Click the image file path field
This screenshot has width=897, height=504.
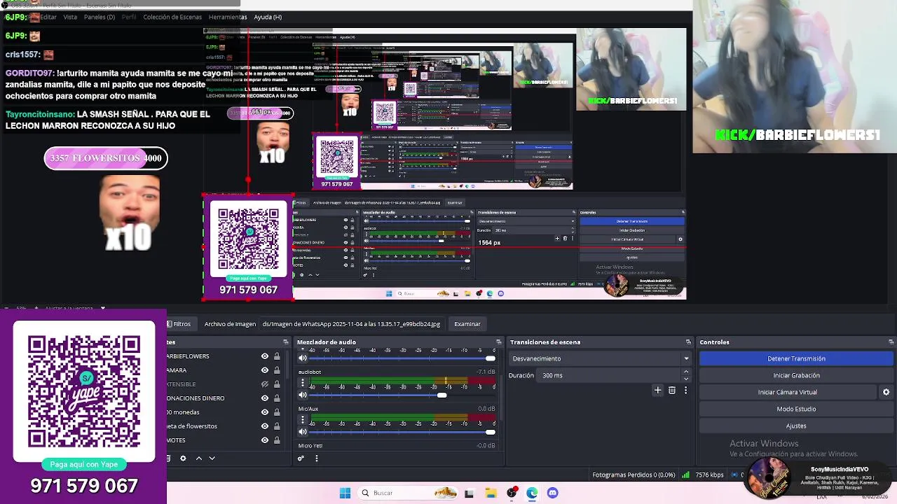point(352,324)
